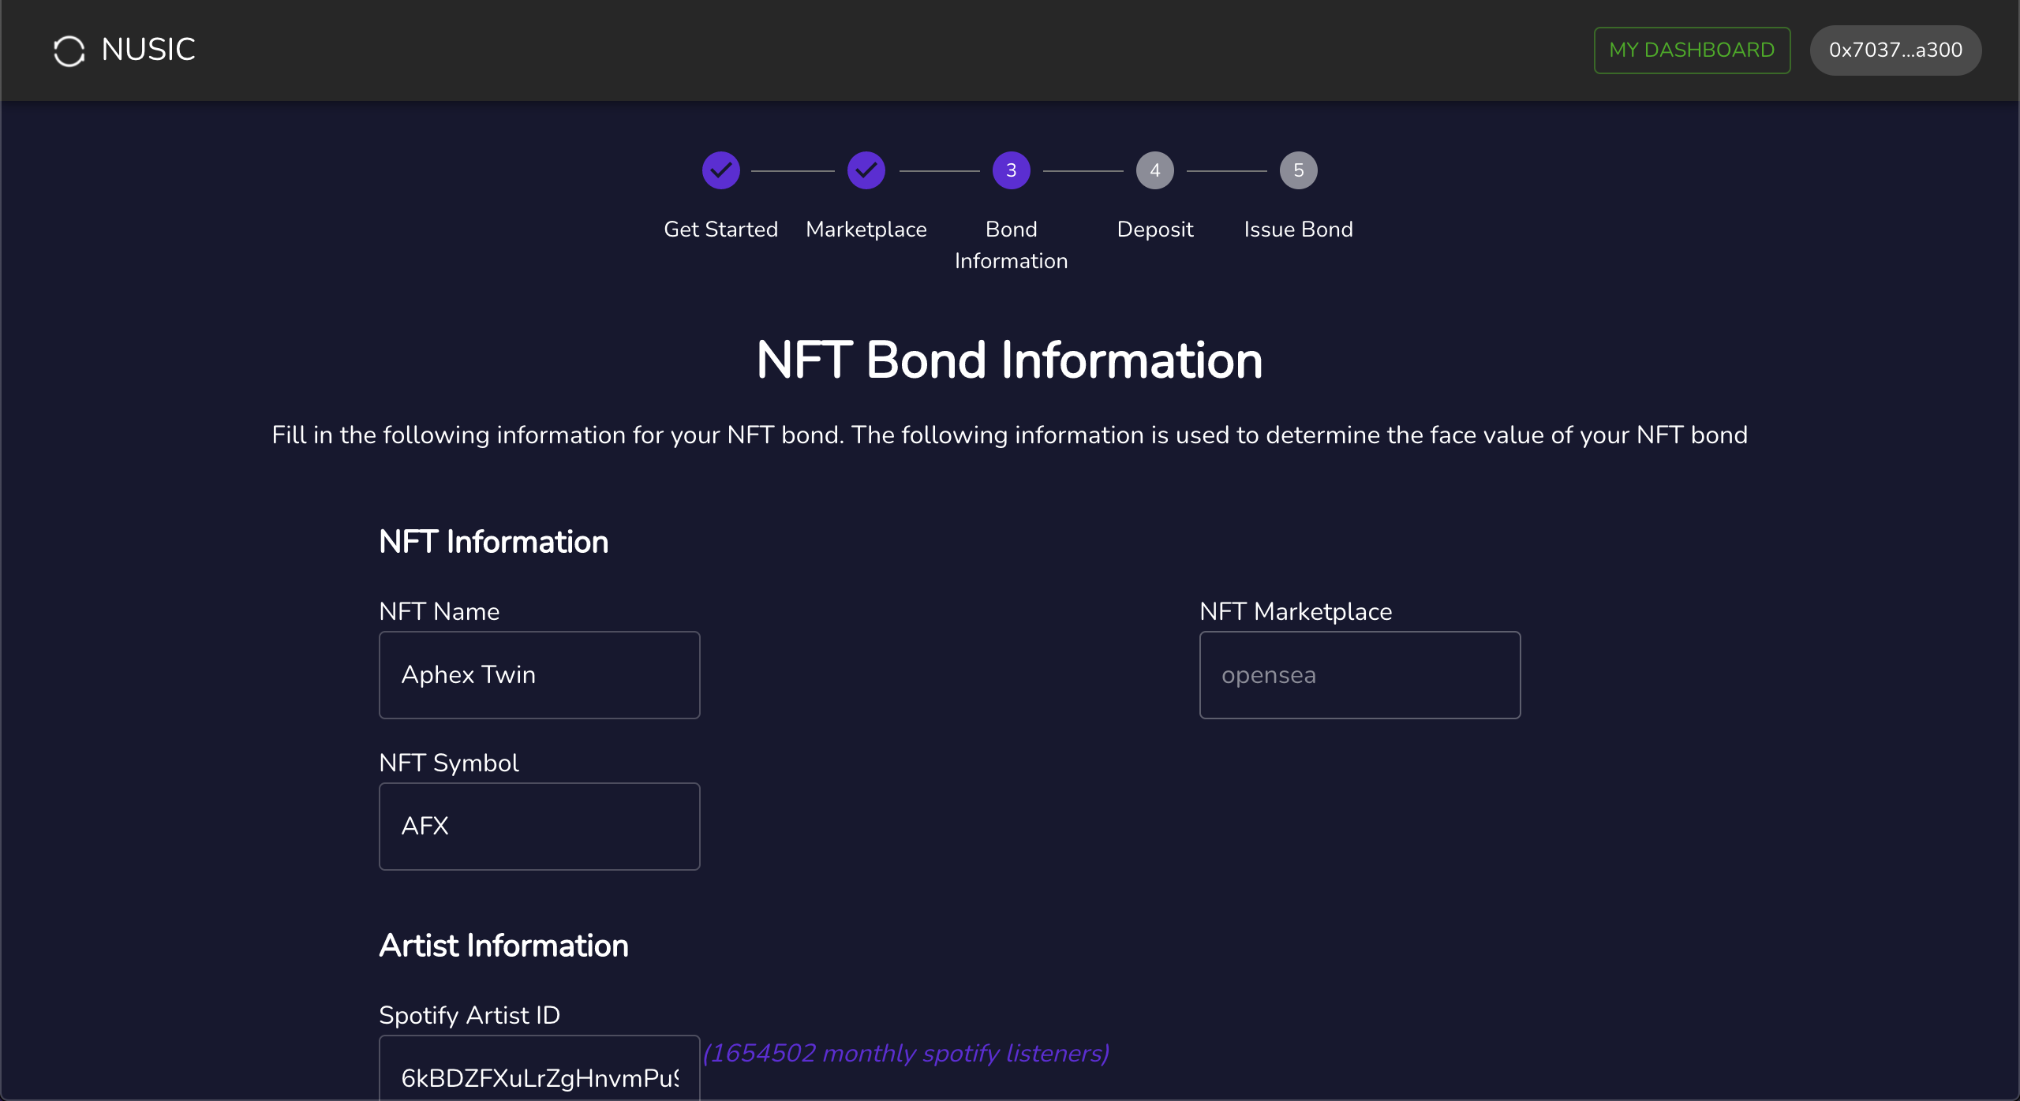Click the Get Started completed checkmark icon
Viewport: 2020px width, 1101px height.
tap(720, 170)
